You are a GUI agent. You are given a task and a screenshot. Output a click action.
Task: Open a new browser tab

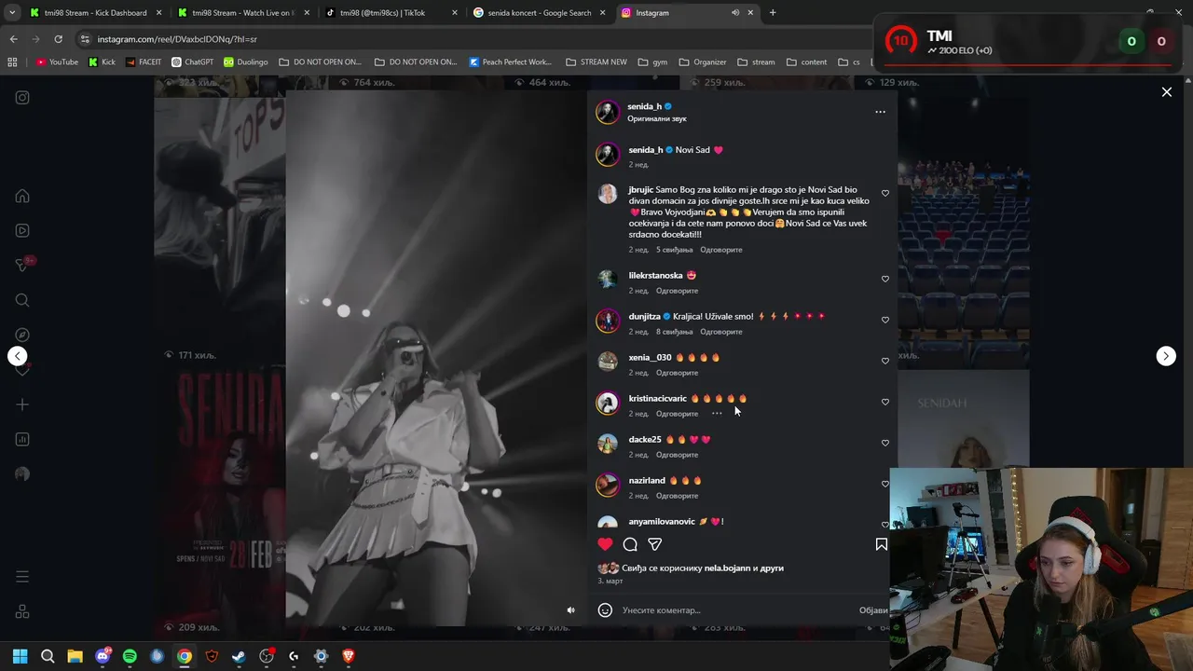[x=773, y=13]
